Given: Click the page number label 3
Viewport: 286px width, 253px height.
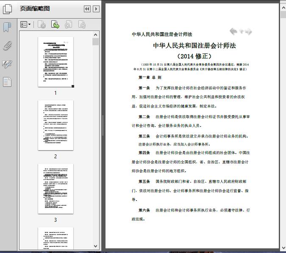Looking at the screenshot, I should click(56, 220).
